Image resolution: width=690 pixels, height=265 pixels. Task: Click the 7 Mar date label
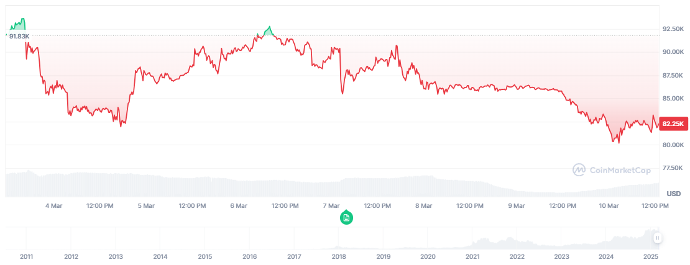pos(331,205)
